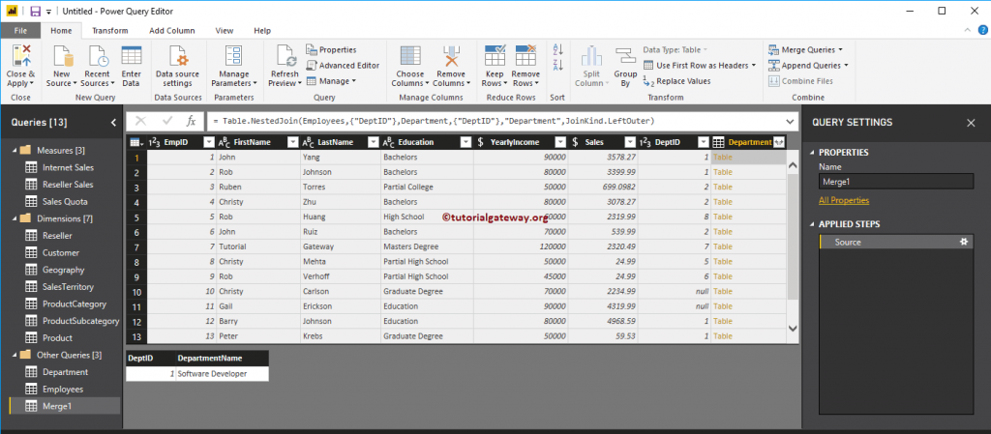Sort descending Z to A
Viewport: 991px width, 434px height.
coord(557,65)
